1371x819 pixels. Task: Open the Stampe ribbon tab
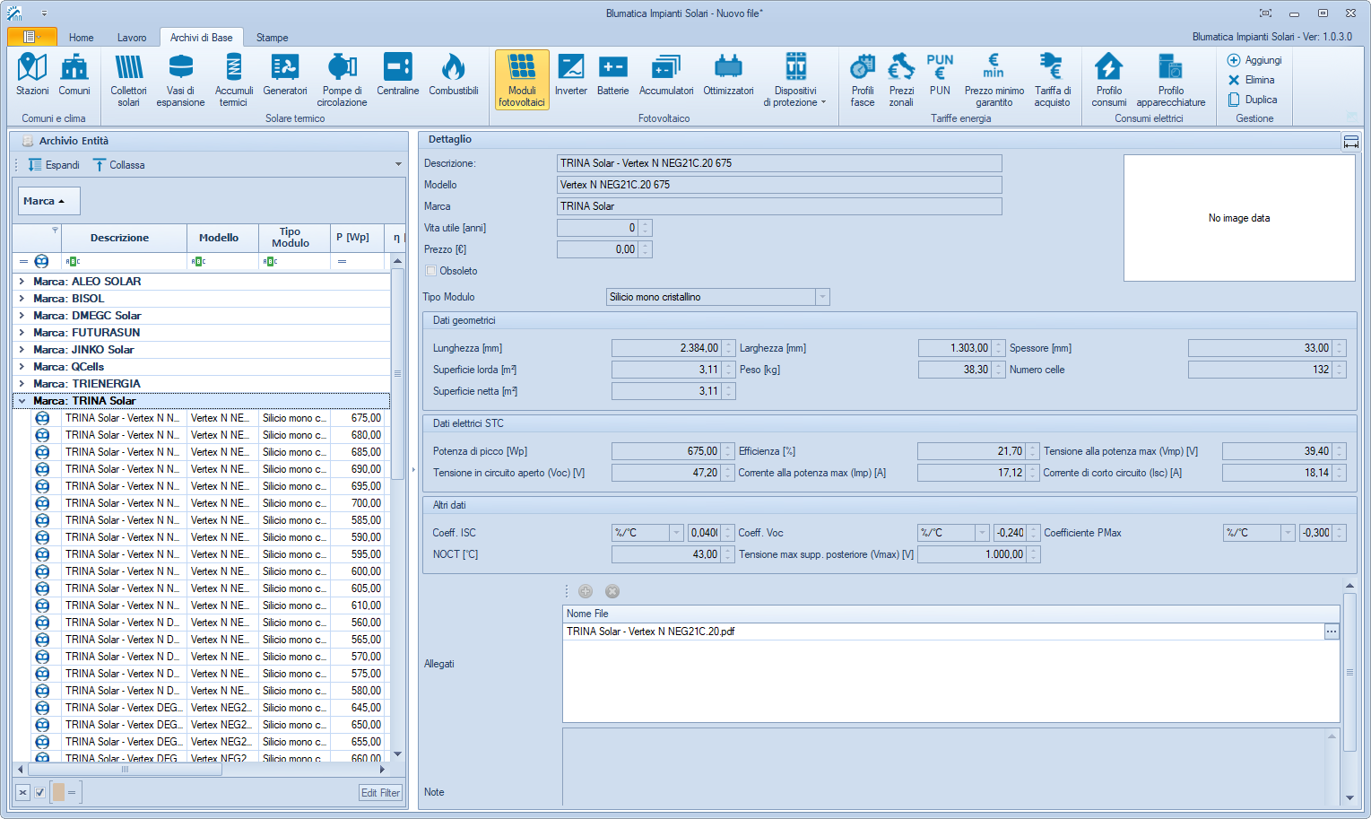272,38
